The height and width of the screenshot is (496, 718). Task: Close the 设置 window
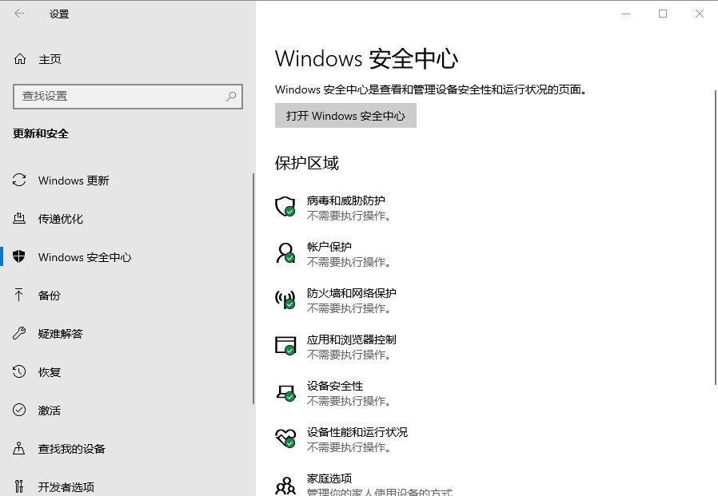point(700,14)
